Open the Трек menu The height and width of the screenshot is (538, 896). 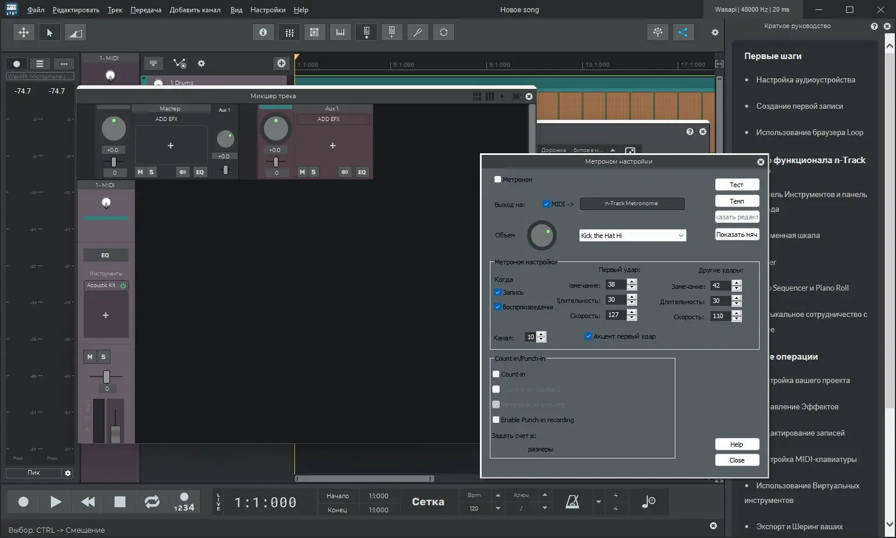pyautogui.click(x=115, y=10)
